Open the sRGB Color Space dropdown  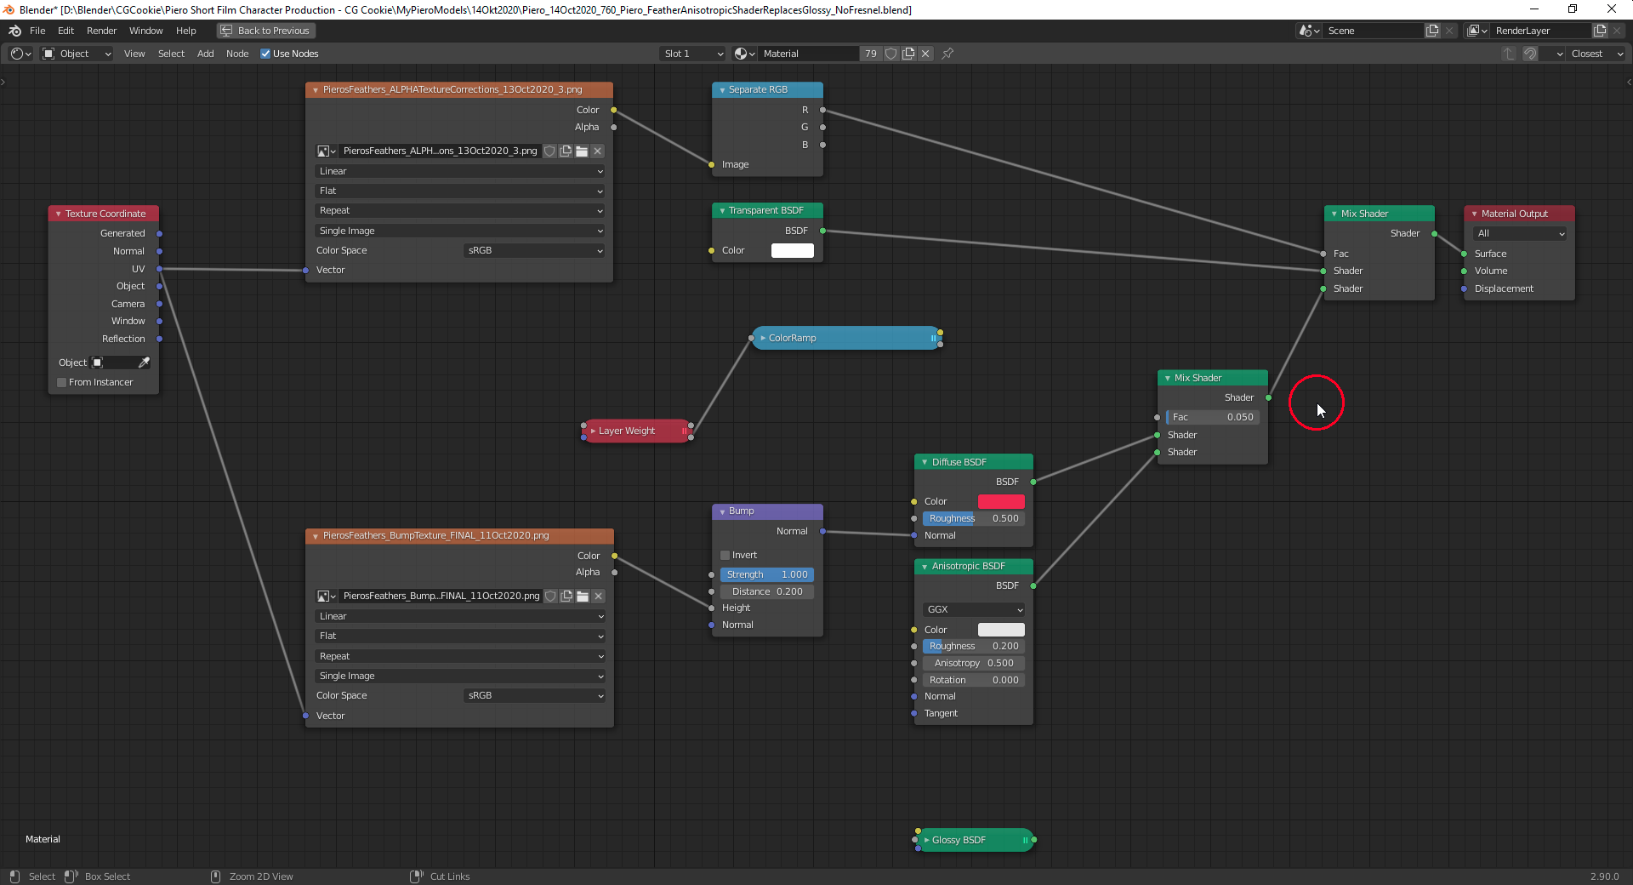click(533, 250)
